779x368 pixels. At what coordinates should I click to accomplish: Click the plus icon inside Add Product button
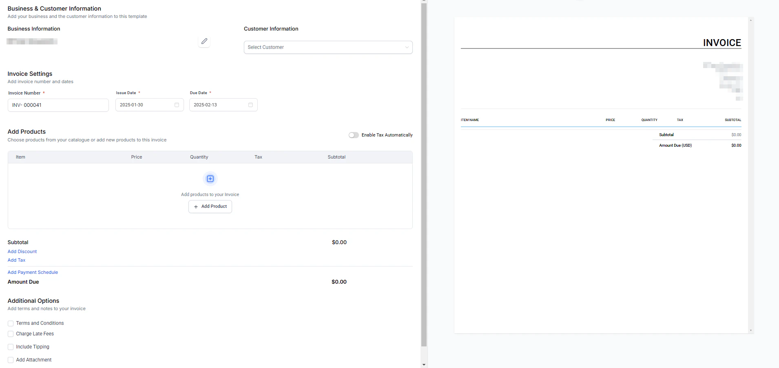pos(196,207)
